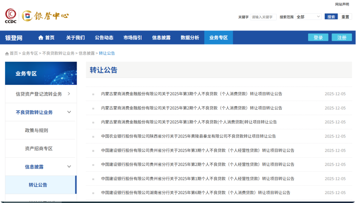This screenshot has width=356, height=203.
Task: Open 内蒙古蒙商消费金融 2025年第3期 announcement
Action: [x=191, y=94]
